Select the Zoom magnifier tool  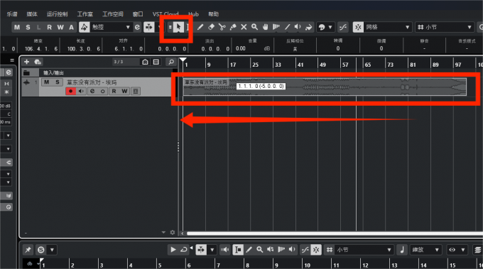(x=254, y=27)
